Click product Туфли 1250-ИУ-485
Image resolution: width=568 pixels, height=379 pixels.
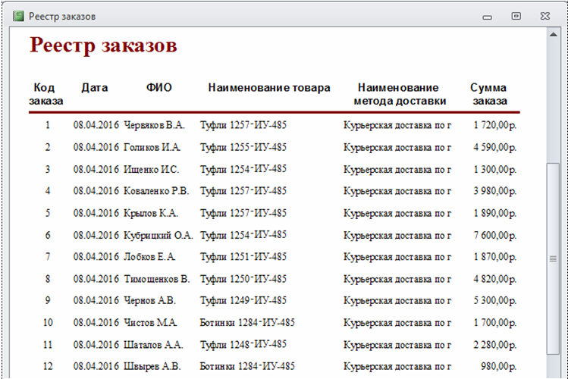click(x=243, y=279)
